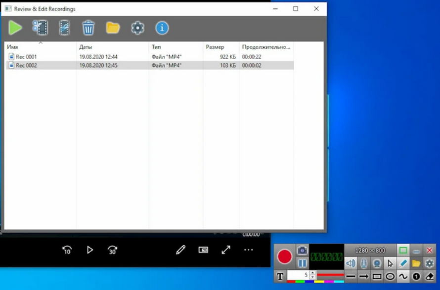Switch video player to mini view

(204, 250)
